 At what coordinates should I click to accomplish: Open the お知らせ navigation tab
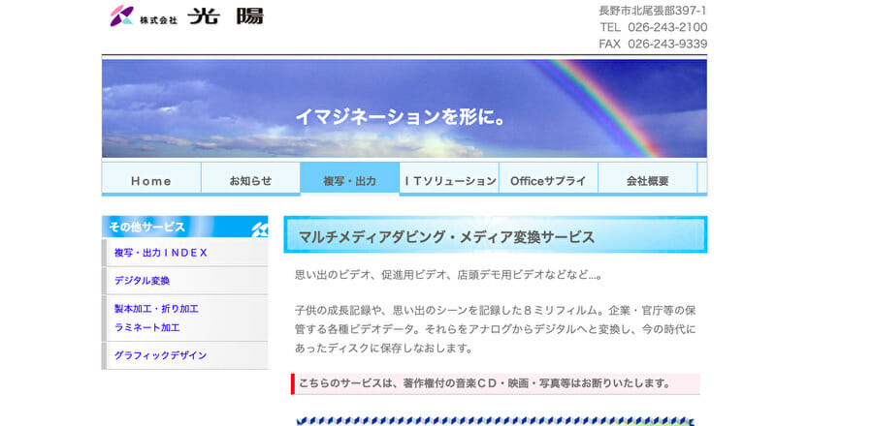coord(250,179)
